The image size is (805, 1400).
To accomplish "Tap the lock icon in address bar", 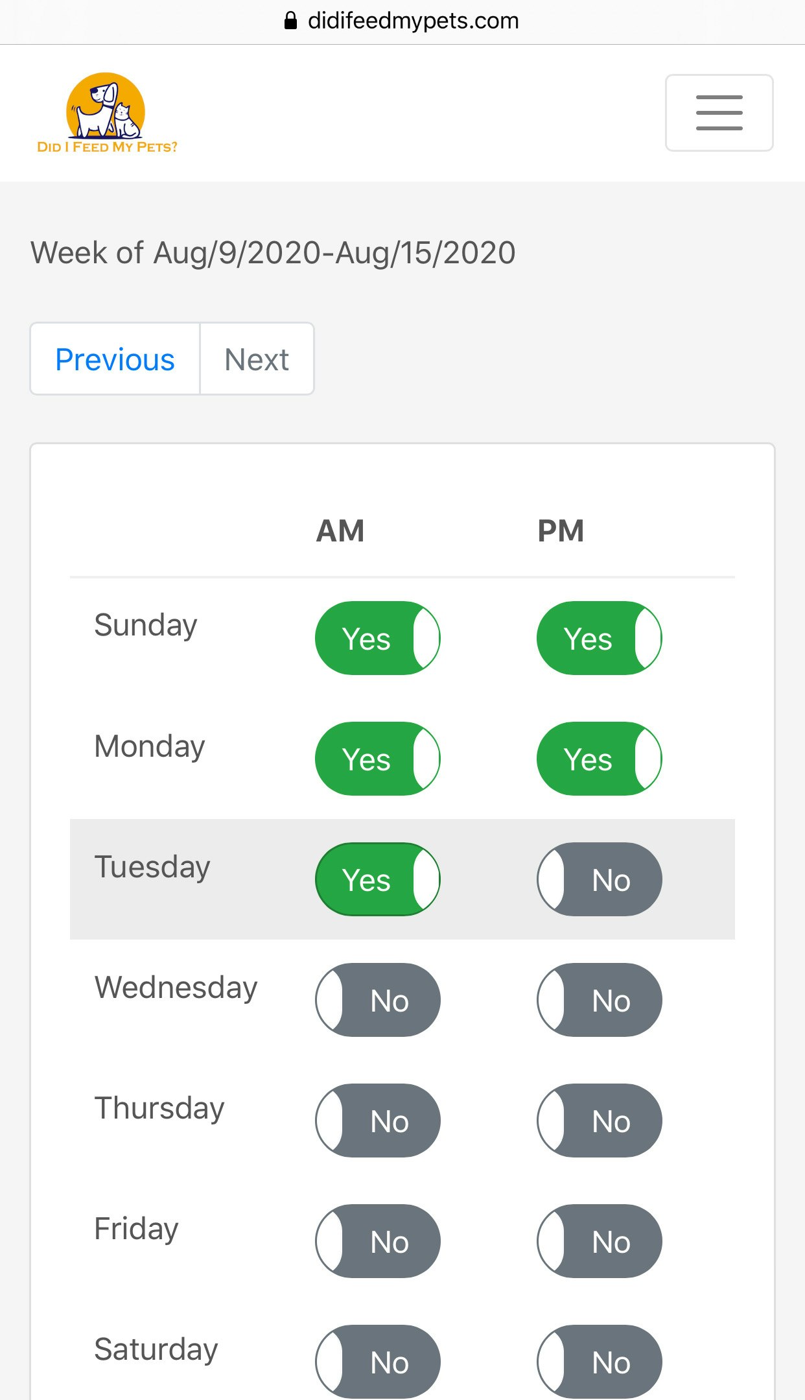I will (x=291, y=21).
